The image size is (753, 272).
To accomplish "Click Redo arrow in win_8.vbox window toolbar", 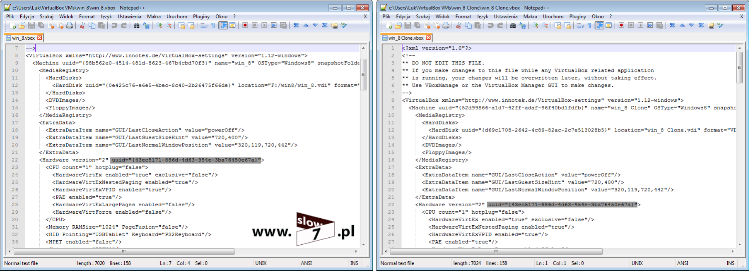I will [x=124, y=26].
